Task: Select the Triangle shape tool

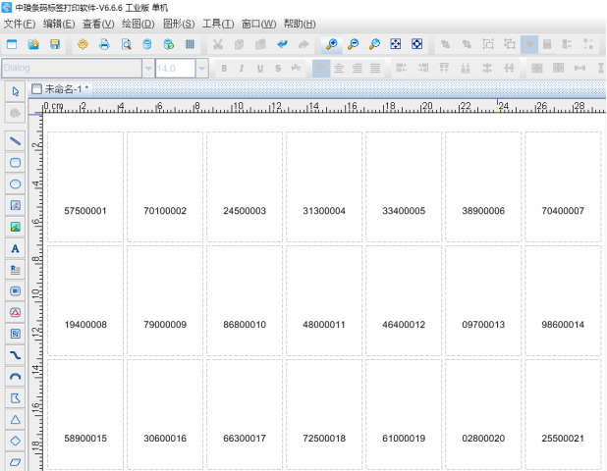Action: tap(15, 419)
